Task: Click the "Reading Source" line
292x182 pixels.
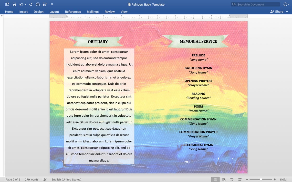Action: tap(198, 98)
